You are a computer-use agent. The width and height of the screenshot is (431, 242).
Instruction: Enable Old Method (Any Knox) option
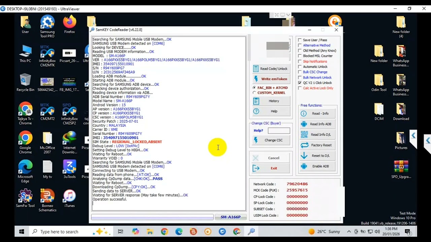coord(300,51)
